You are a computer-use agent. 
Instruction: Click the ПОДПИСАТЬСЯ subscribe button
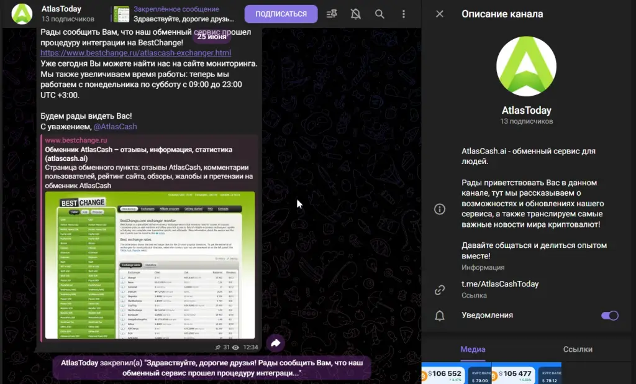281,14
